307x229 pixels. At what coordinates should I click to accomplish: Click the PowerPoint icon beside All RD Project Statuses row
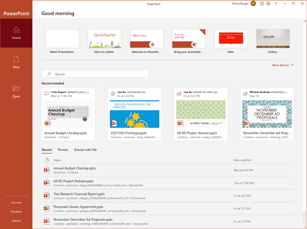47,183
